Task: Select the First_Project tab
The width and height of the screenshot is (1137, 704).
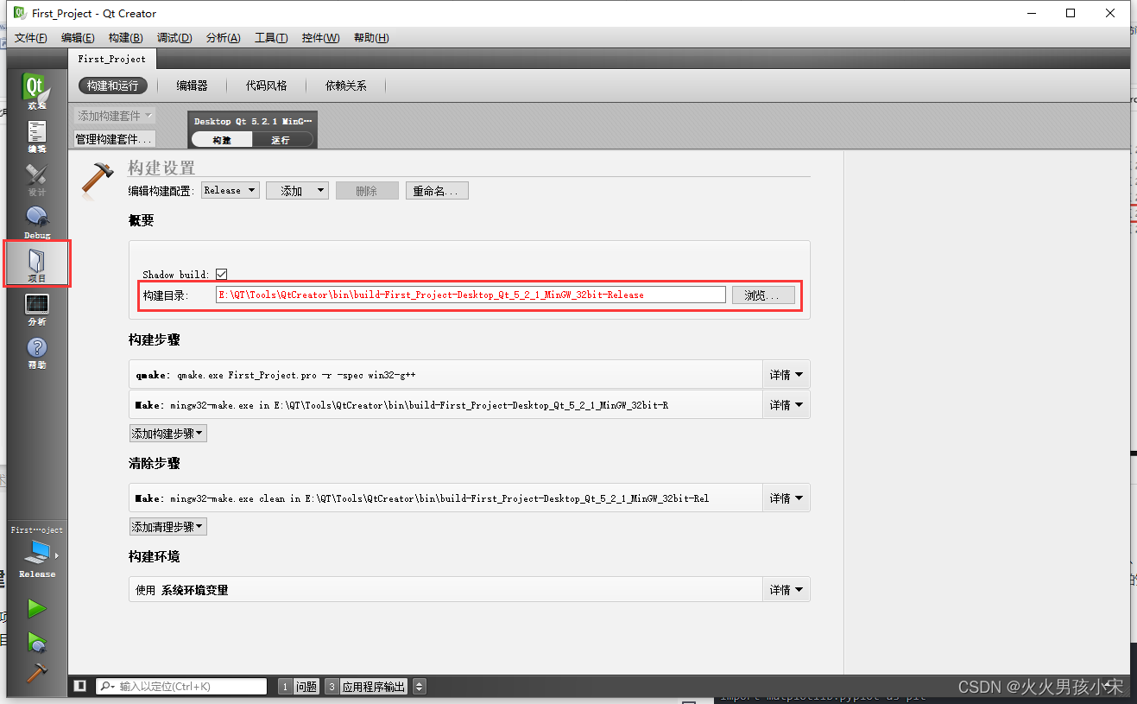Action: point(112,59)
